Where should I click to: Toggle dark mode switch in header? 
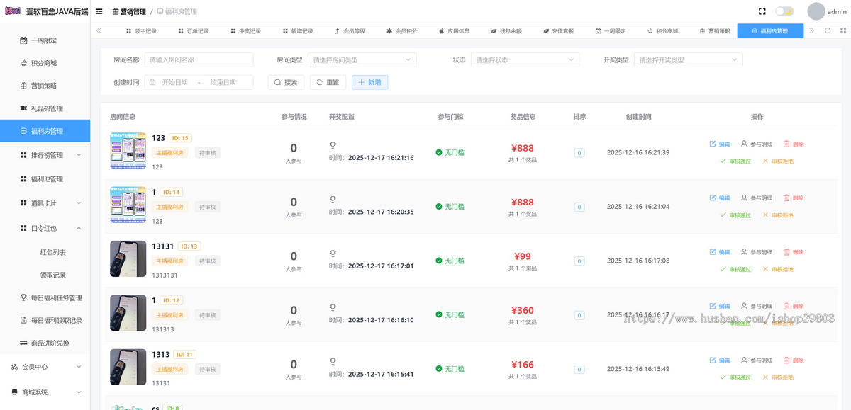pos(784,12)
